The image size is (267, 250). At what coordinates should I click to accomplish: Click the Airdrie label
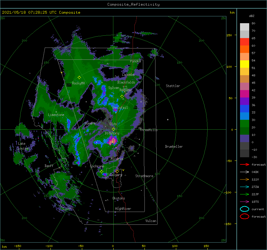(117, 159)
